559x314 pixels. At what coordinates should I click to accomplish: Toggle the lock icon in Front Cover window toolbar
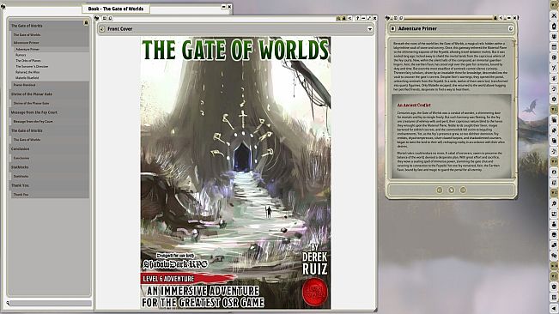[x=344, y=18]
